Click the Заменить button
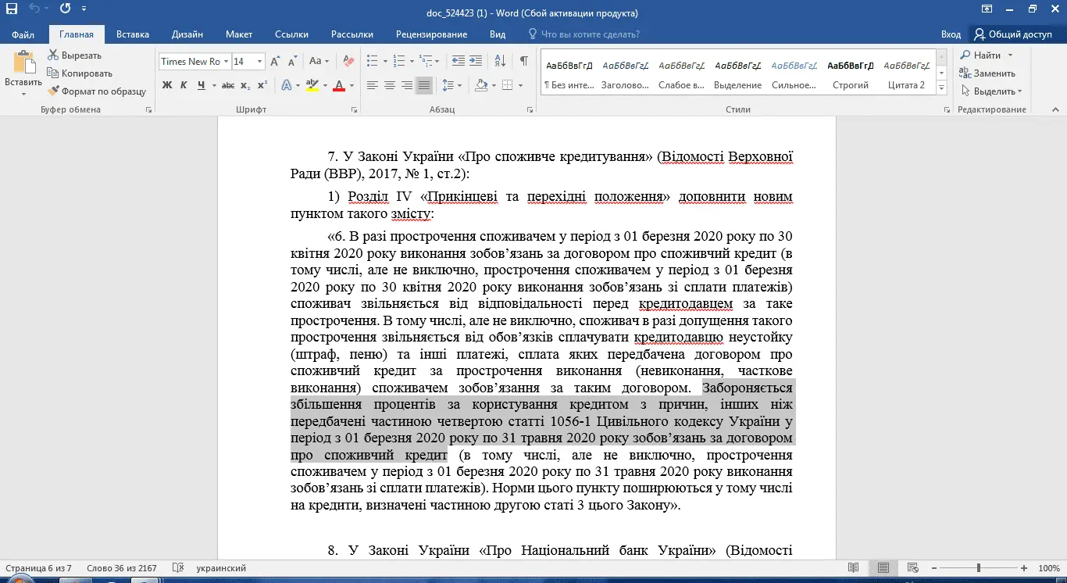 [988, 73]
